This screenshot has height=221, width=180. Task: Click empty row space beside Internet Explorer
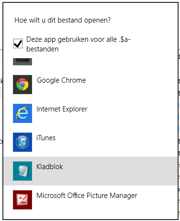tap(131, 113)
